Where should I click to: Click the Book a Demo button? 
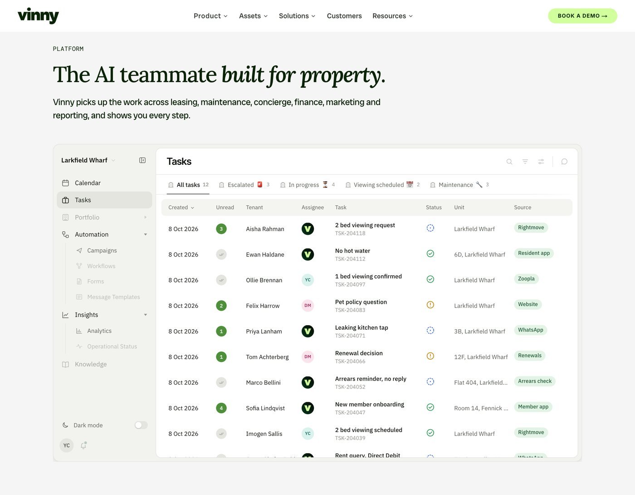582,16
